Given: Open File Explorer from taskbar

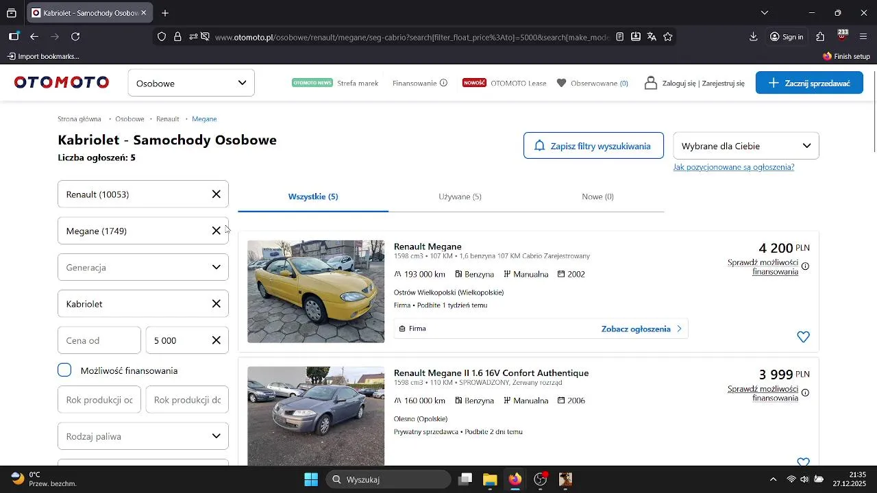Looking at the screenshot, I should pyautogui.click(x=489, y=479).
